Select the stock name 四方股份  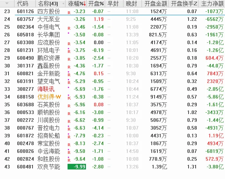click(x=48, y=11)
